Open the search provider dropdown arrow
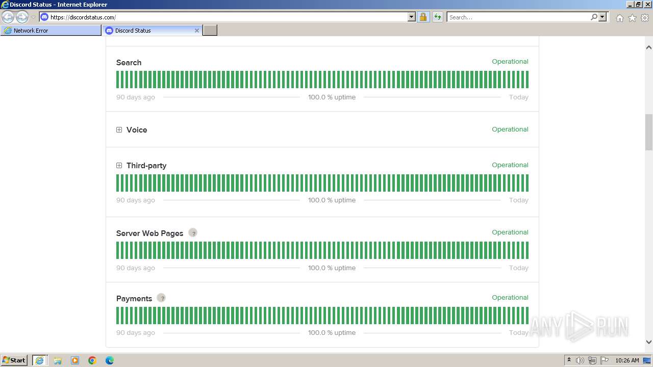 (602, 17)
